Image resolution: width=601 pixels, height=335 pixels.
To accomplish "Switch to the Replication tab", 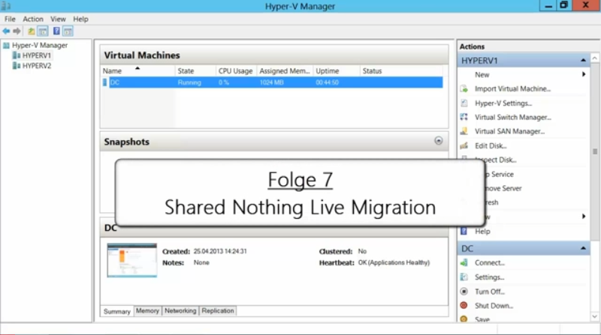I will tap(218, 310).
